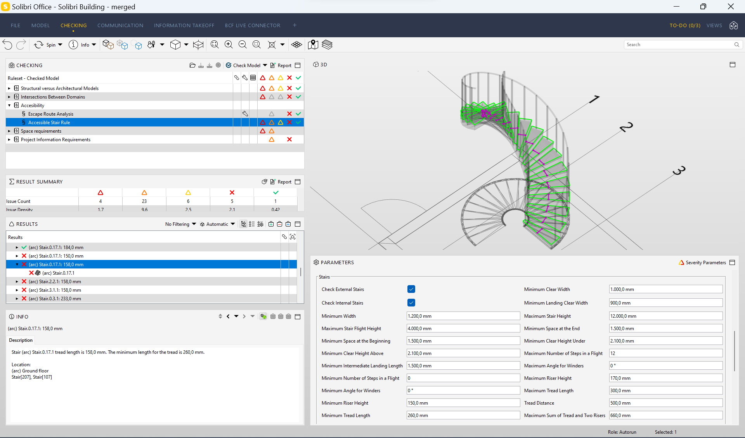Screen dimensions: 745x438
Task: Open the Communication tab
Action: pos(120,25)
